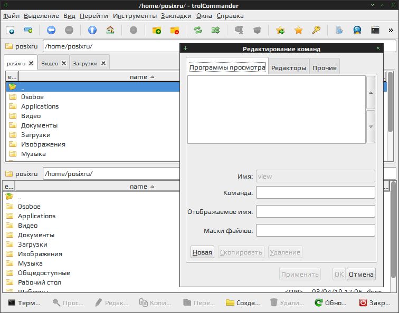Switch to the Редакторы tab
The image size is (399, 313).
click(x=289, y=68)
